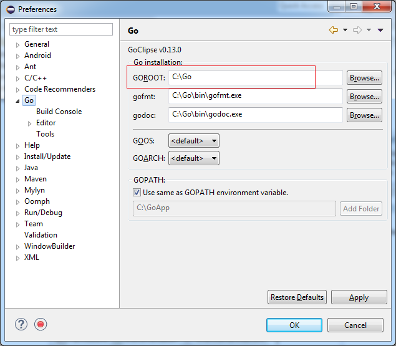Expand the Team preferences node

click(17, 224)
